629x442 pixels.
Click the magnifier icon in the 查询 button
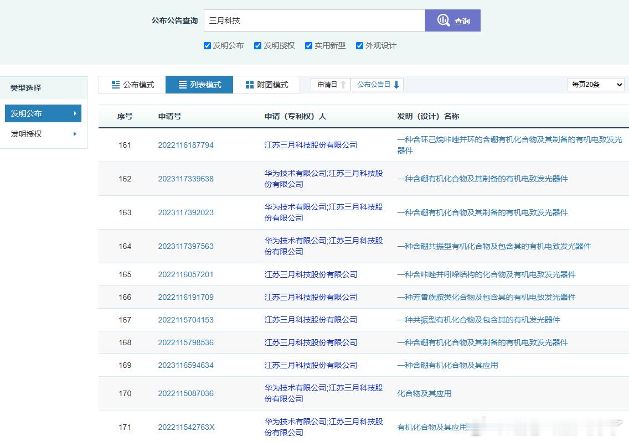[444, 20]
